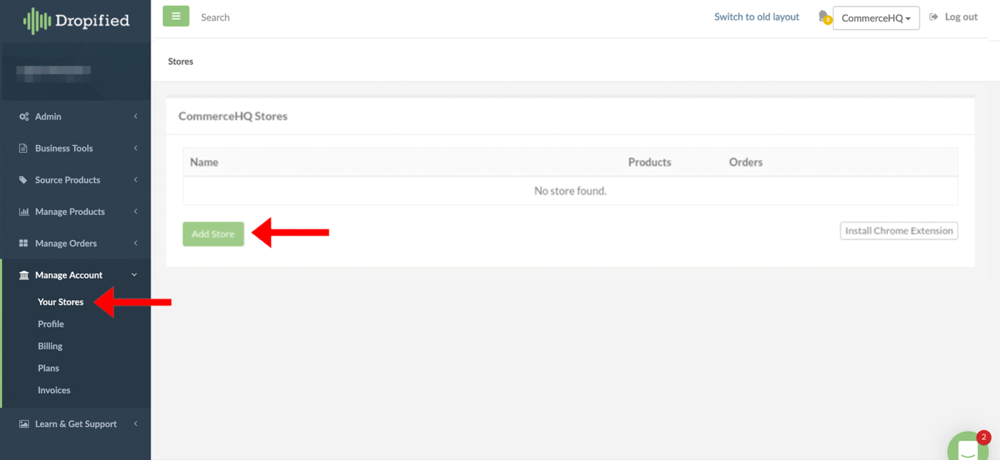Open the Business Tools sidebar menu
1000x460 pixels.
(x=76, y=148)
